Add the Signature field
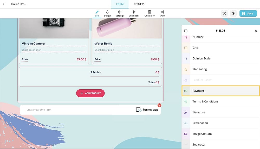This screenshot has width=260, height=149. [x=221, y=112]
